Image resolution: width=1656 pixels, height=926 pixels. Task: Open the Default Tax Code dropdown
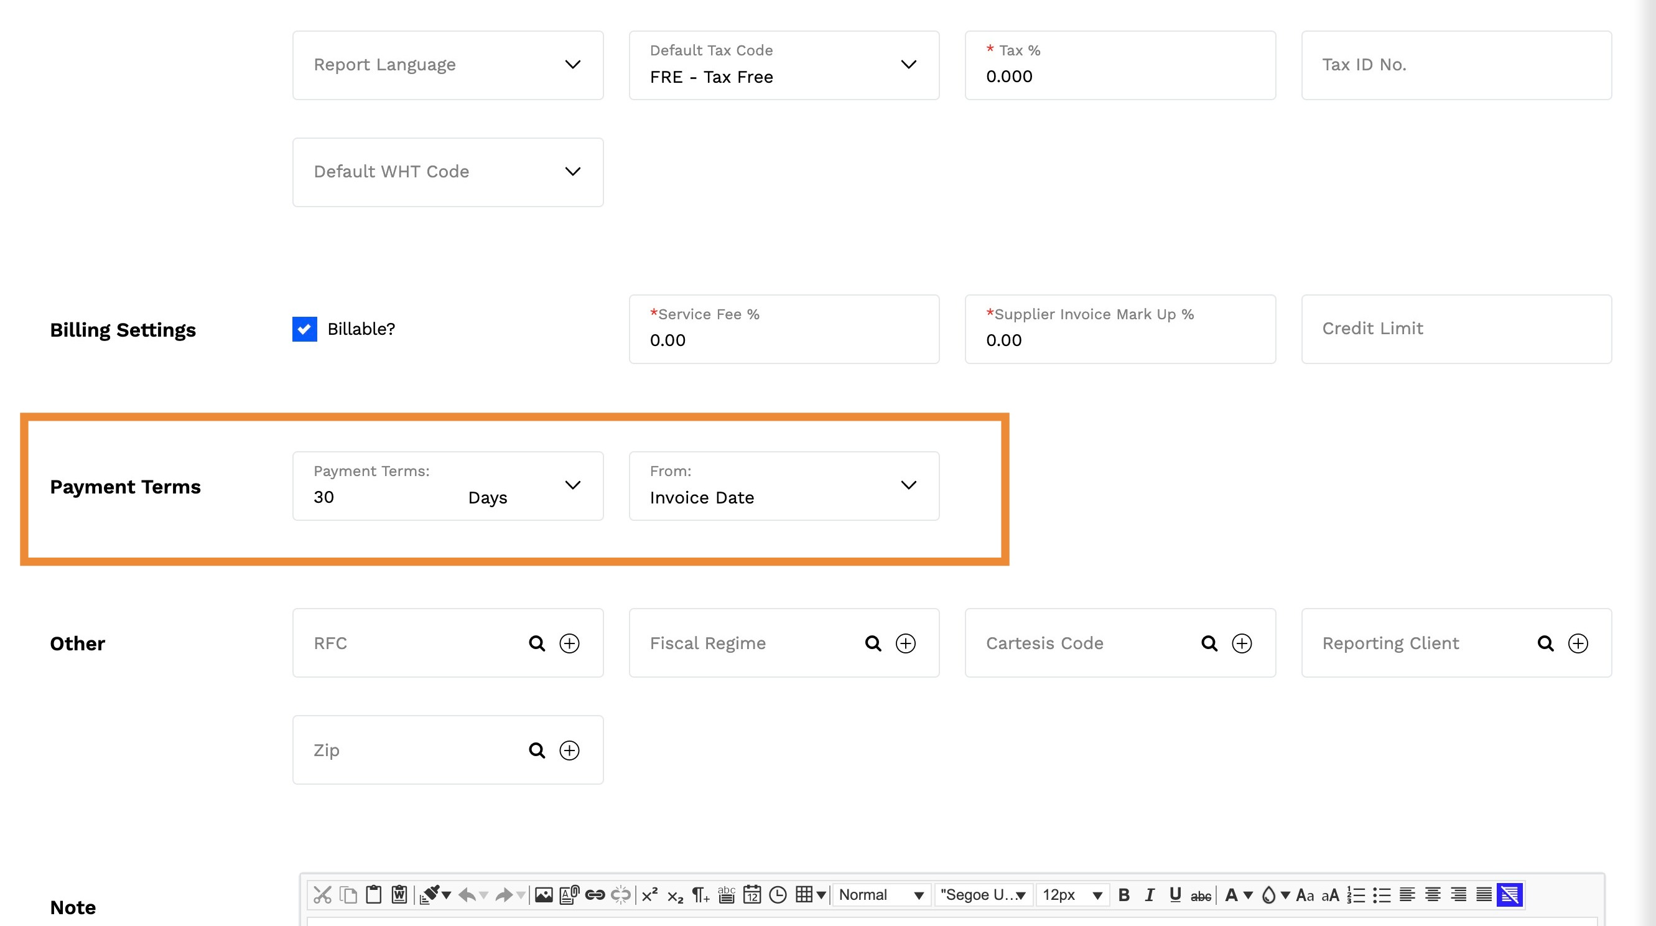tap(784, 65)
